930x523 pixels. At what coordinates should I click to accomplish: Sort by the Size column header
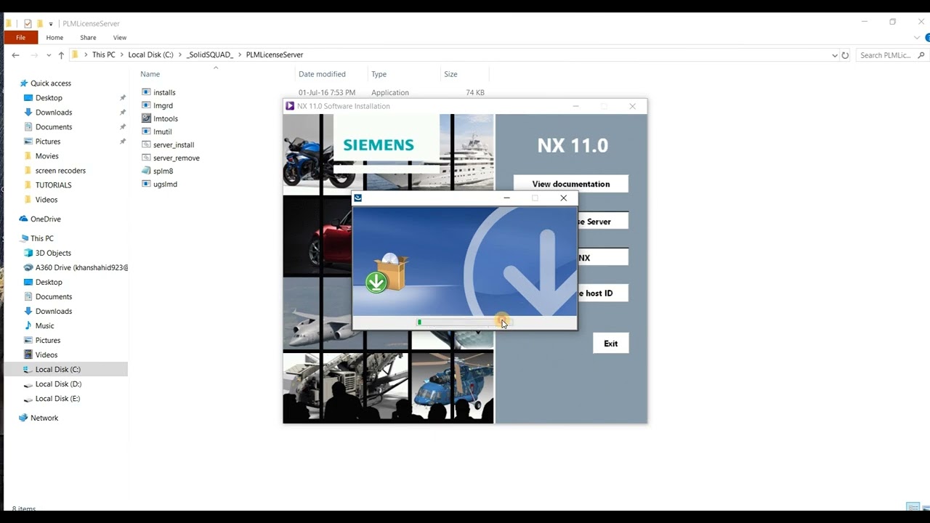point(450,74)
